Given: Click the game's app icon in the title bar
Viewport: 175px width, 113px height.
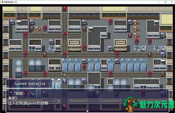Looking at the screenshot, I should click(2, 2).
